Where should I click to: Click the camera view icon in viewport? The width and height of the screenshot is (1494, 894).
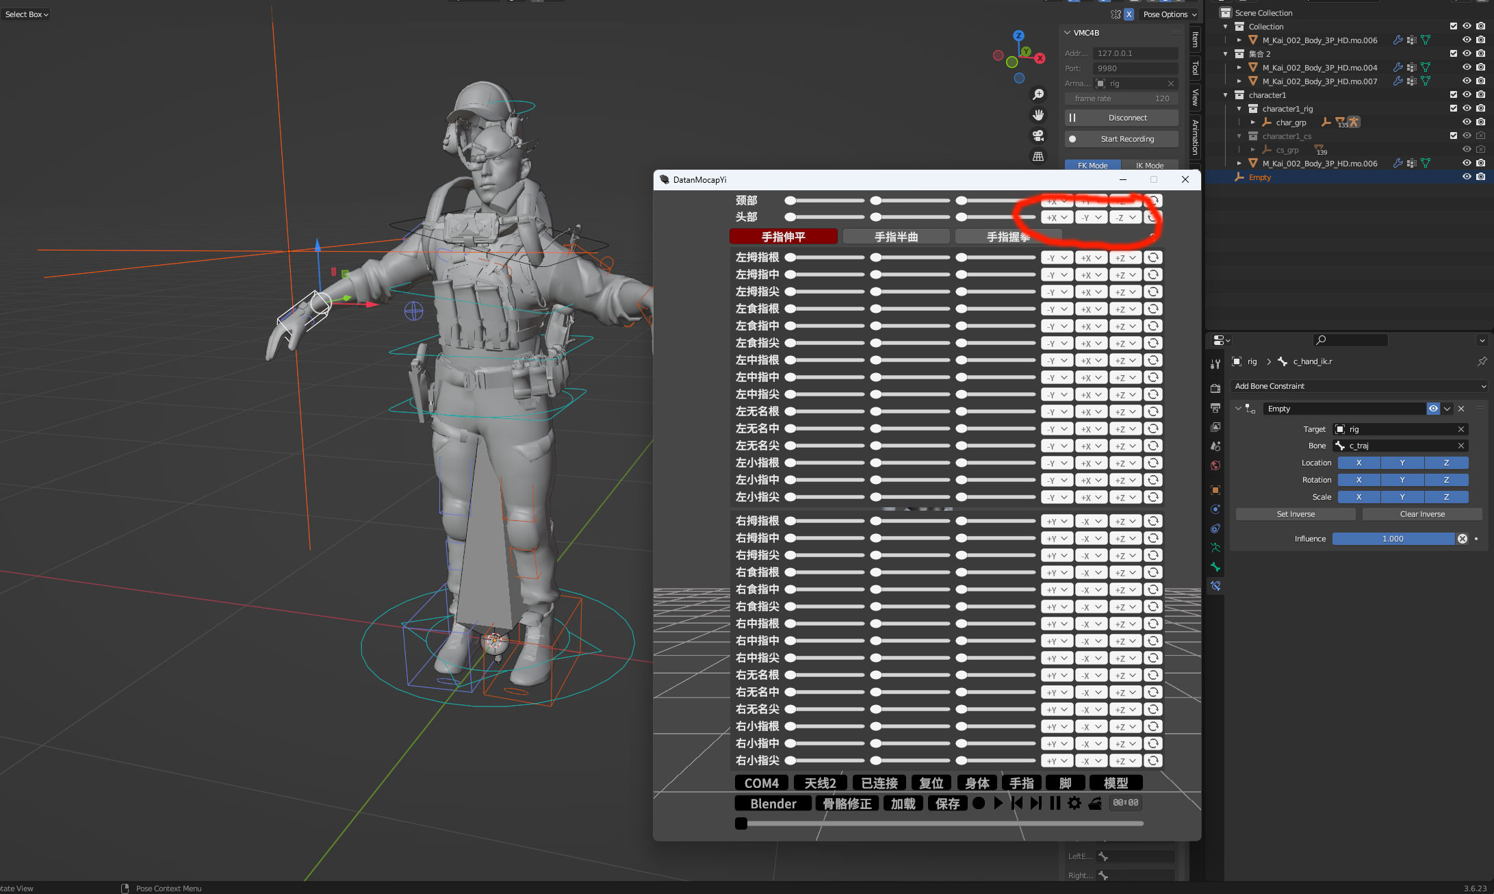(x=1038, y=136)
